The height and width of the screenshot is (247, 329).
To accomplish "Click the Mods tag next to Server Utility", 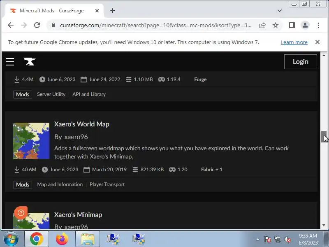I will pyautogui.click(x=23, y=95).
